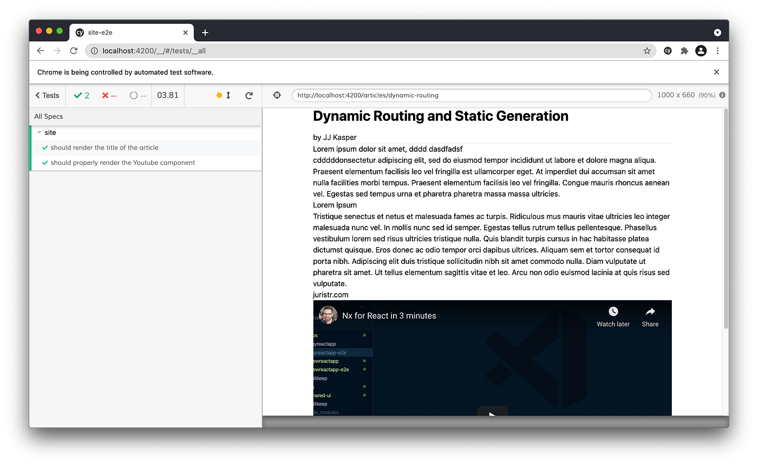Open the Selector Playground crosshair tool
758x466 pixels.
tap(277, 95)
